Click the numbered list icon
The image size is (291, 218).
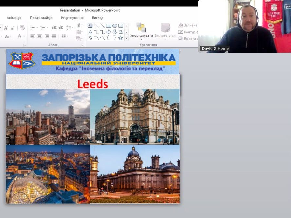coord(43,28)
